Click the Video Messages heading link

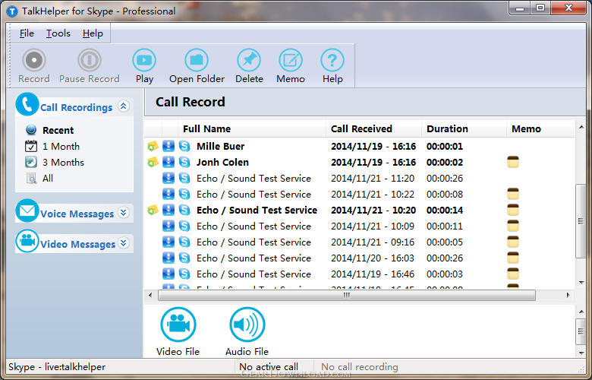(x=77, y=244)
